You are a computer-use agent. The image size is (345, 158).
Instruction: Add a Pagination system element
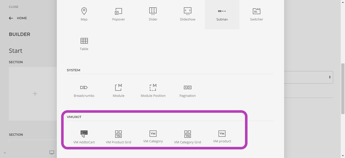(x=187, y=91)
